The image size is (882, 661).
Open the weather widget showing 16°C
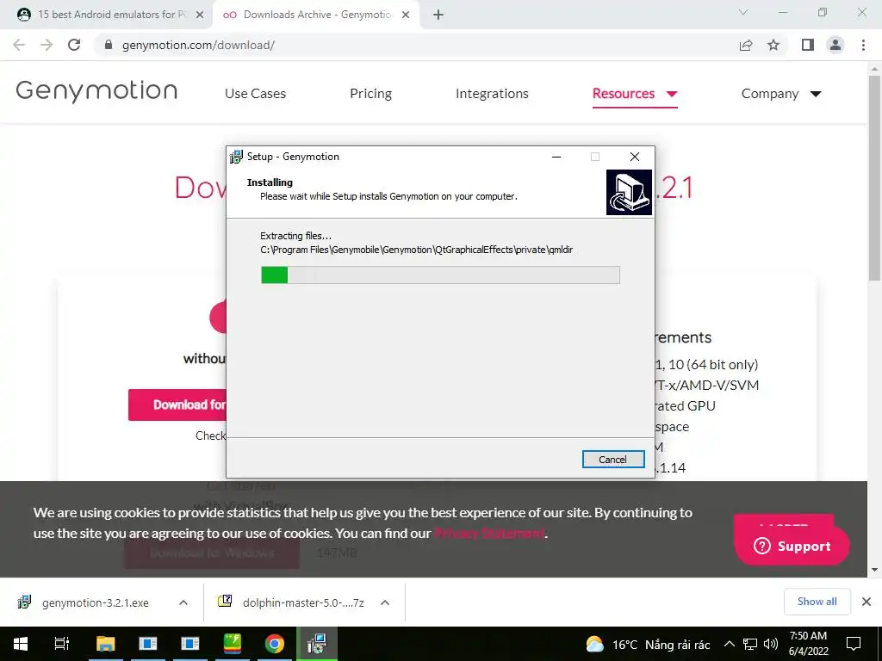(x=648, y=644)
